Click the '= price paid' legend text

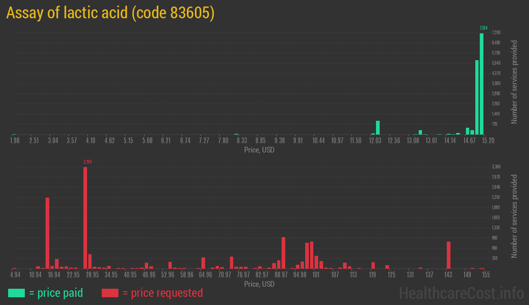56,293
